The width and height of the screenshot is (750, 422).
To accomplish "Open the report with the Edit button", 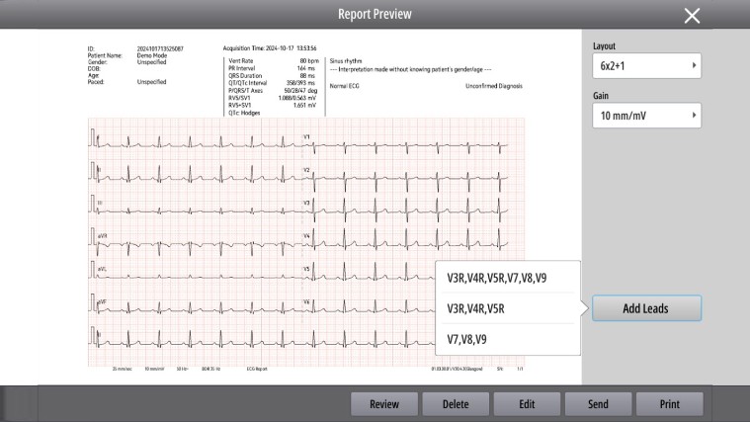I will click(x=526, y=404).
